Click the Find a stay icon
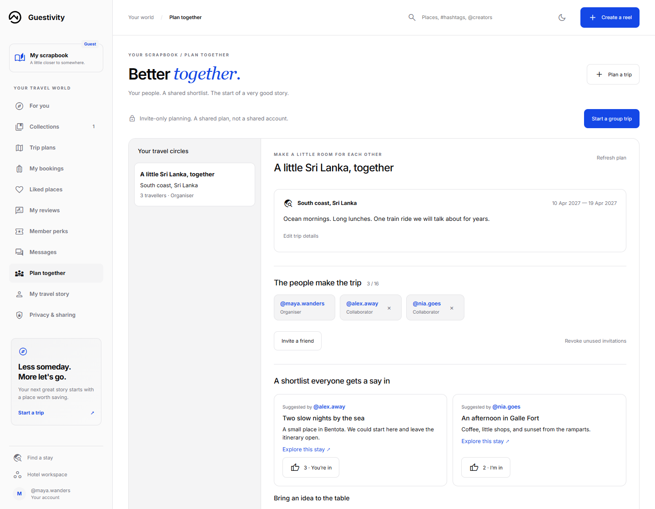Screen dimensions: 655x509 pos(18,458)
